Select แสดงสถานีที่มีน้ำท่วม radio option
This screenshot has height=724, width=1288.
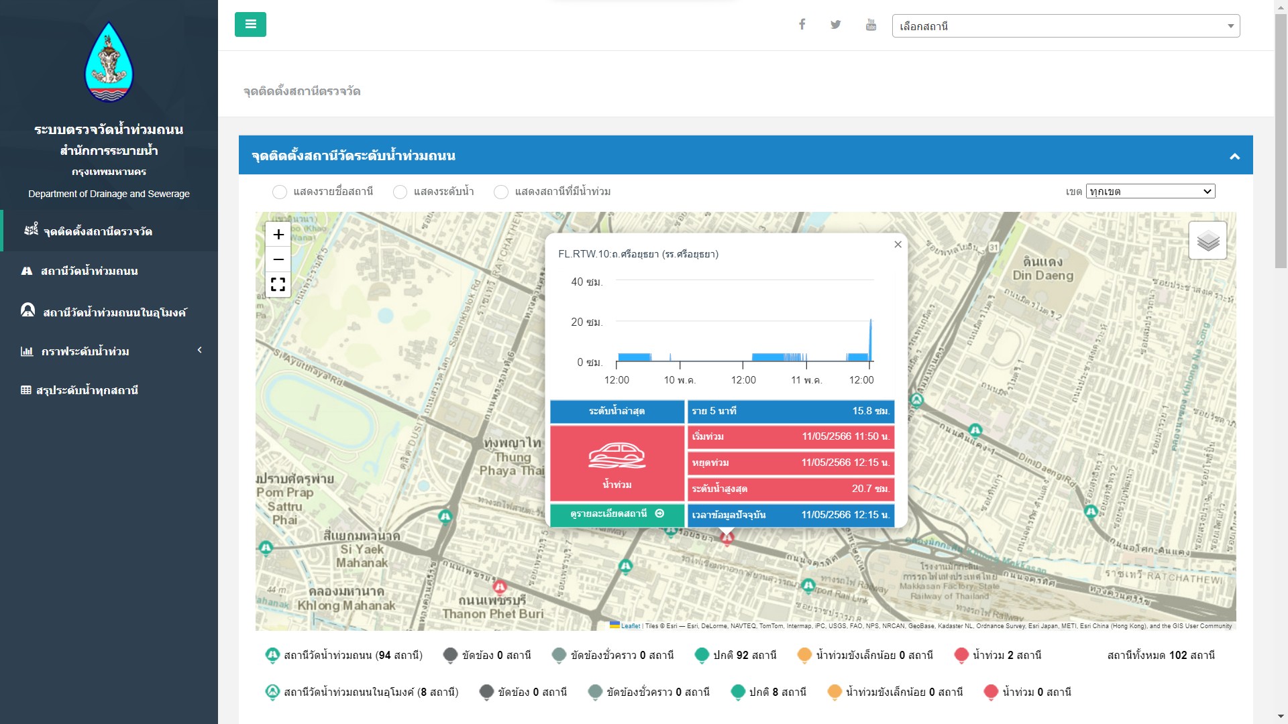(x=500, y=192)
